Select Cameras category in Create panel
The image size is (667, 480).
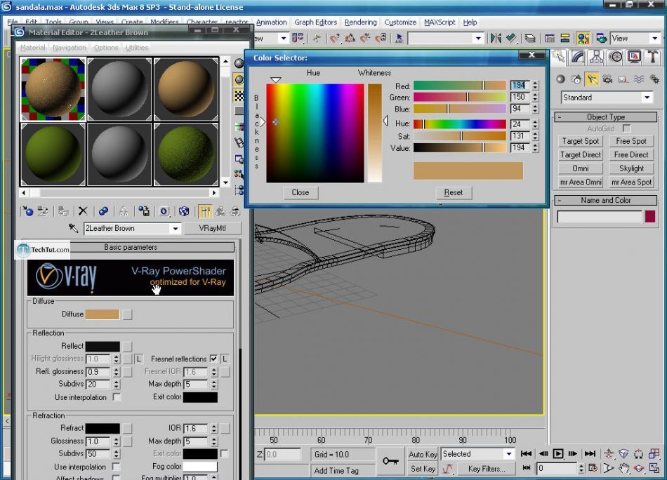coord(607,79)
